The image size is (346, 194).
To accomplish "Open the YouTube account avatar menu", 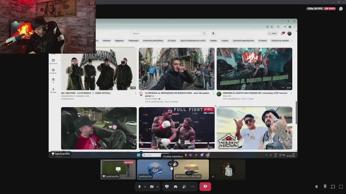I will pos(290,33).
